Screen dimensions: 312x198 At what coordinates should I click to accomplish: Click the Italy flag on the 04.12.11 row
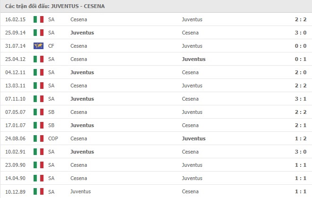38,72
